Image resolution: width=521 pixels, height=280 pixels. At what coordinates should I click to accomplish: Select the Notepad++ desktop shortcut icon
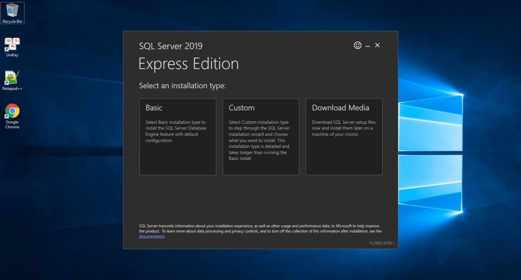tap(12, 81)
